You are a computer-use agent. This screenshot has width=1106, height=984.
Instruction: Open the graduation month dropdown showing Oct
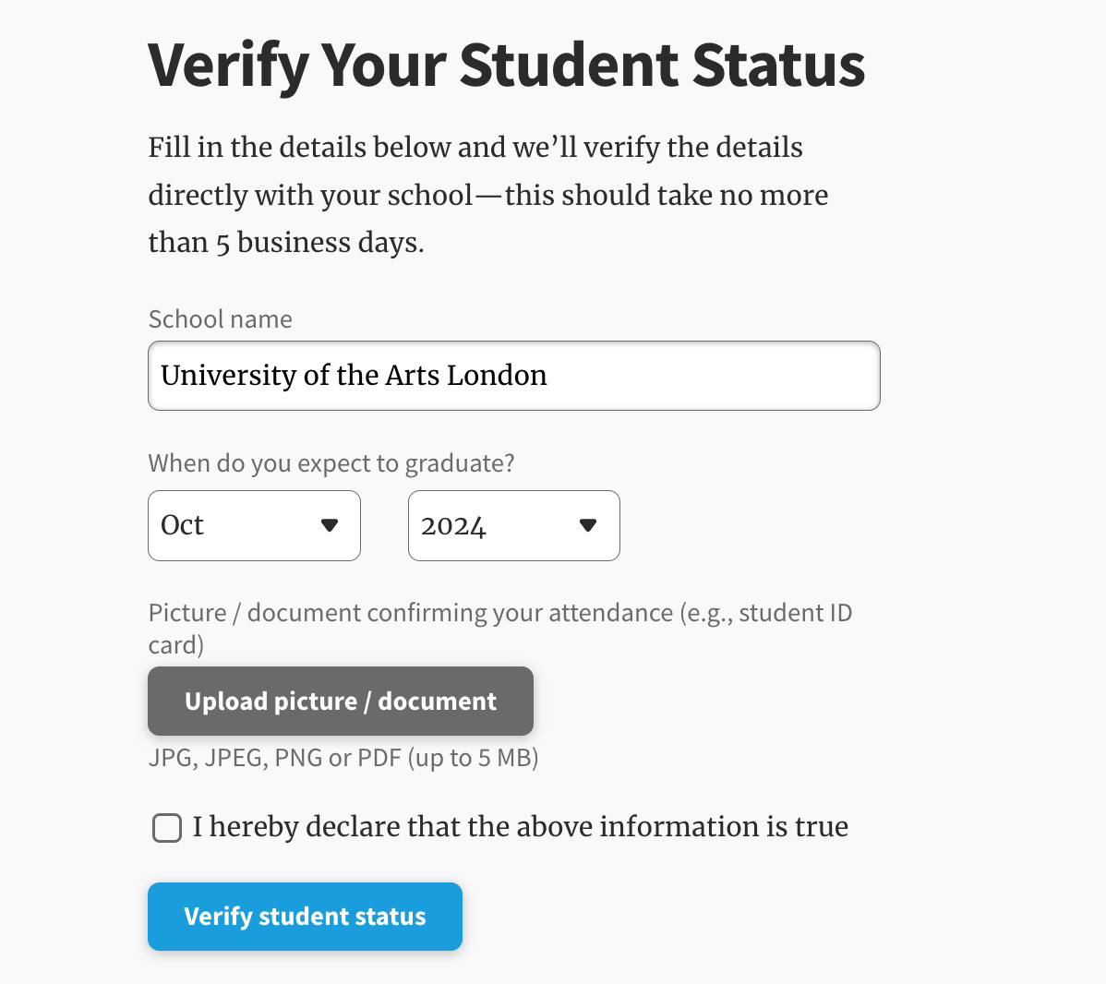point(254,525)
